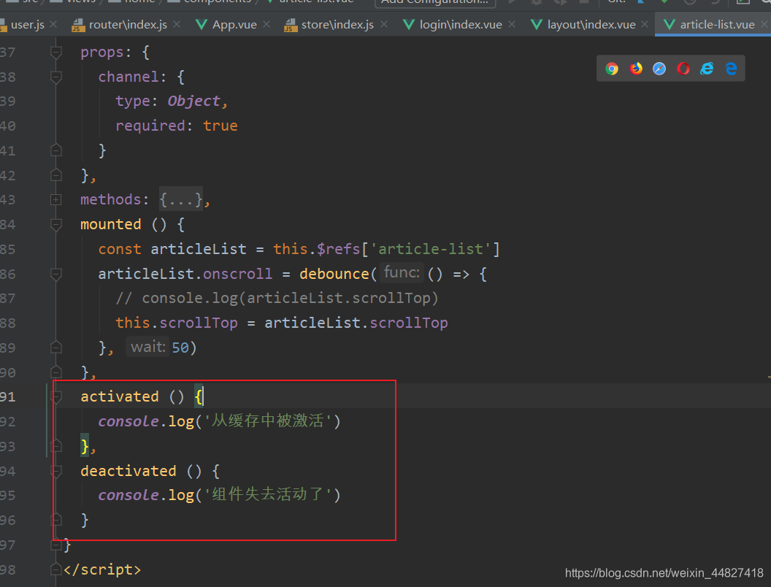Click the number 50 wait value
Screen dimensions: 771x587
point(180,348)
